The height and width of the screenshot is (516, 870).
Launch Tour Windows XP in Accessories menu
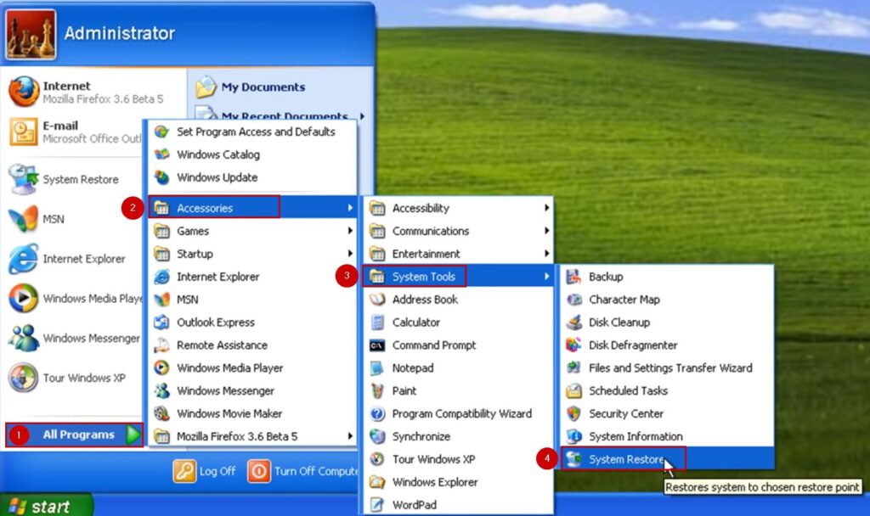tap(458, 459)
